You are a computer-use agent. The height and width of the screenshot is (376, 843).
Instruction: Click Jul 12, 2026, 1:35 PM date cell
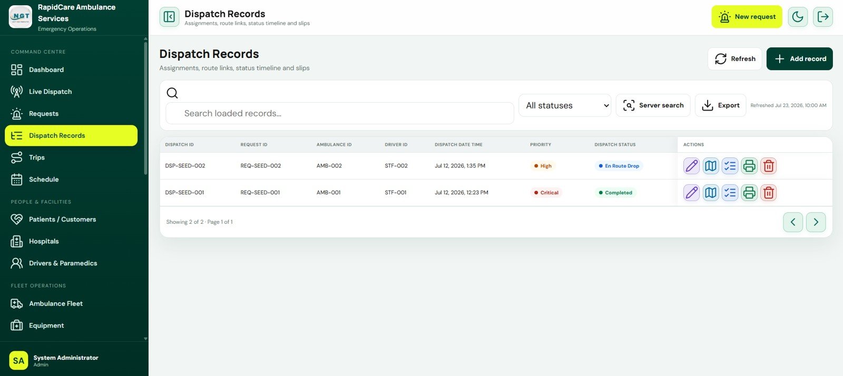pyautogui.click(x=460, y=166)
